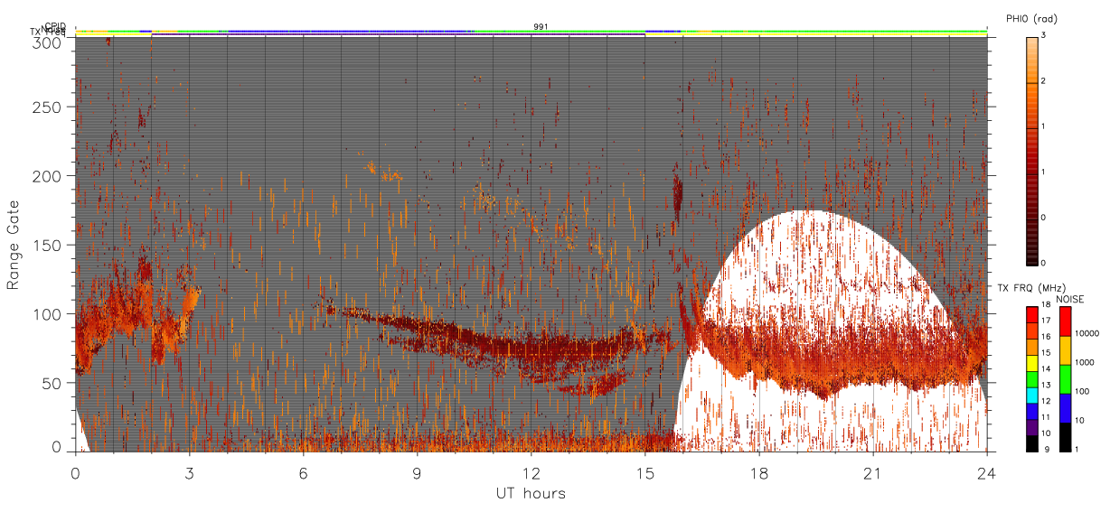Screen dimensions: 1110x512
Task: Click the 21 tick on the UT hours axis
Action: 872,472
